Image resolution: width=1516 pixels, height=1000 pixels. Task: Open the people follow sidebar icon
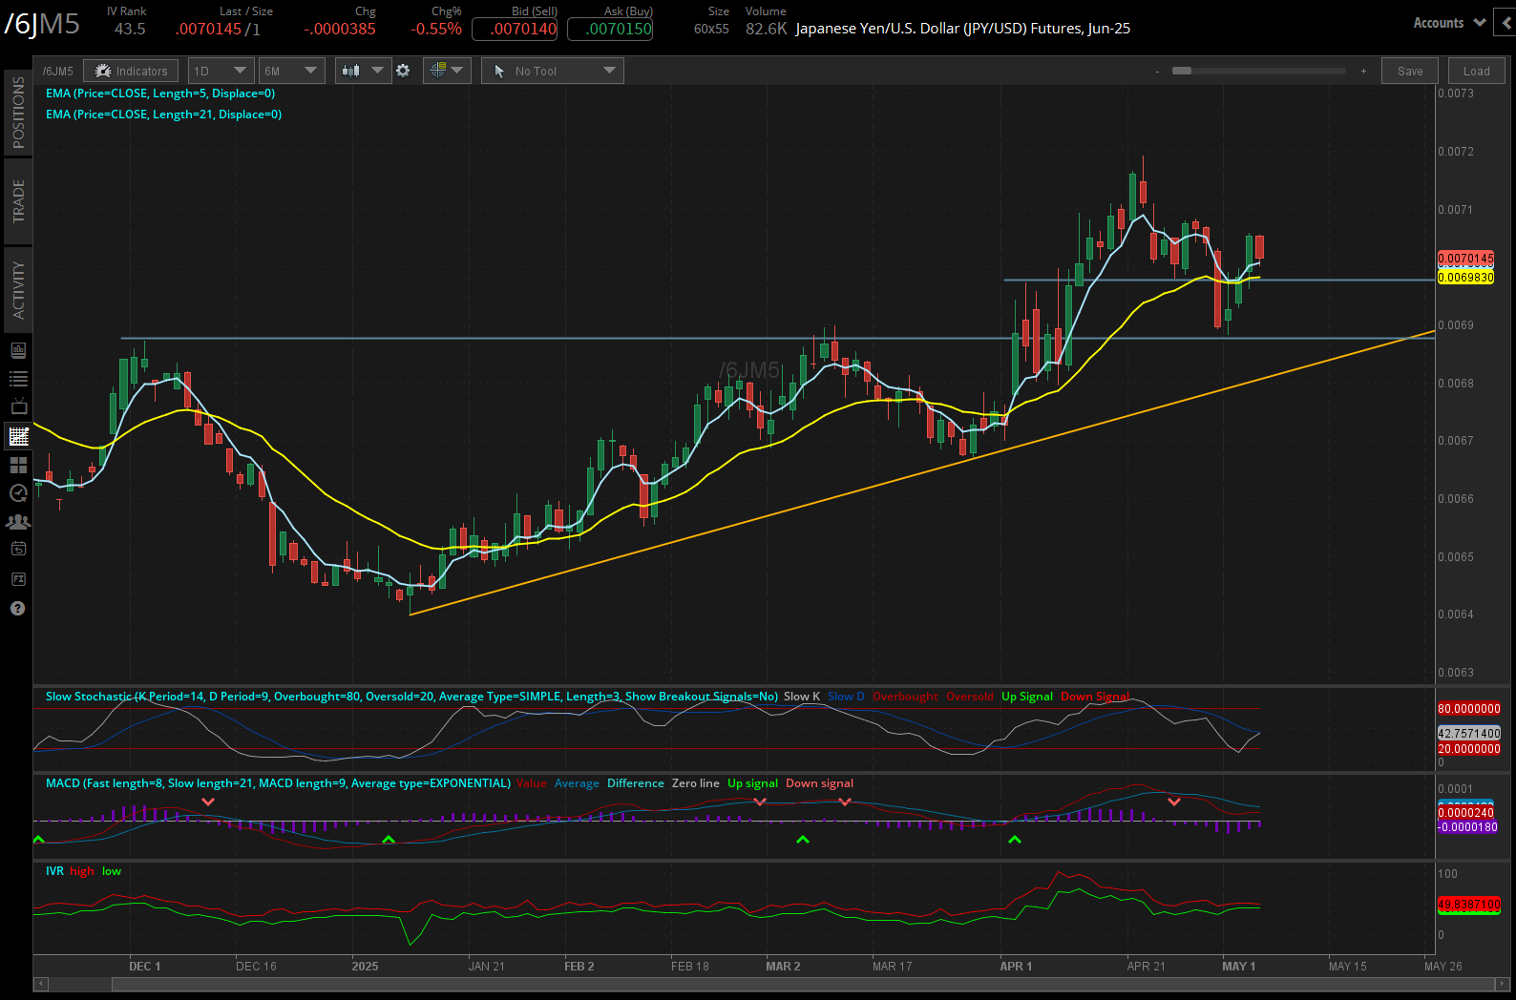18,522
